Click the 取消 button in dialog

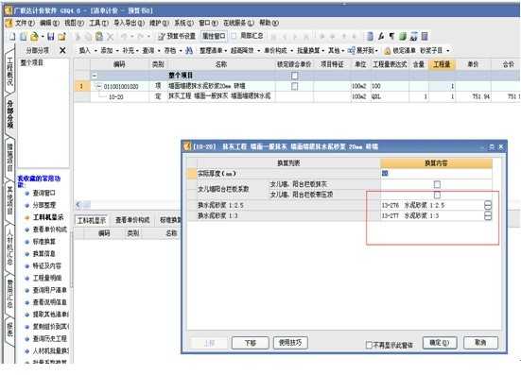pyautogui.click(x=480, y=343)
